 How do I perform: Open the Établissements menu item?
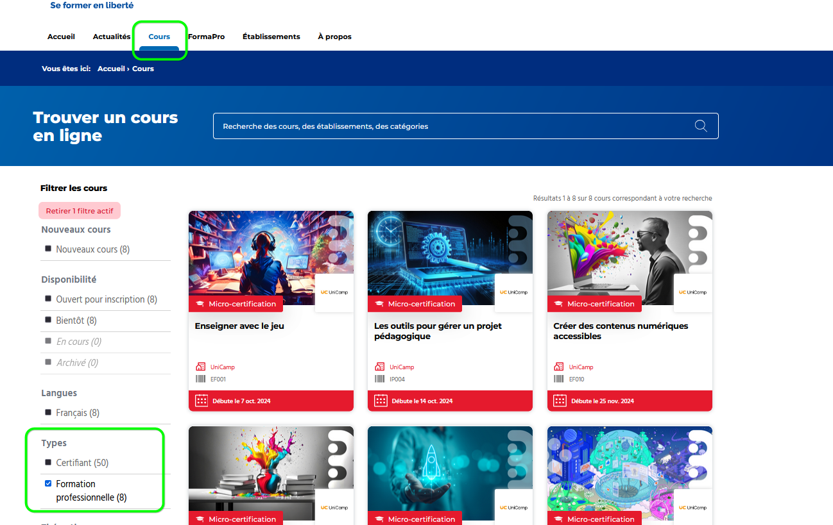click(271, 37)
